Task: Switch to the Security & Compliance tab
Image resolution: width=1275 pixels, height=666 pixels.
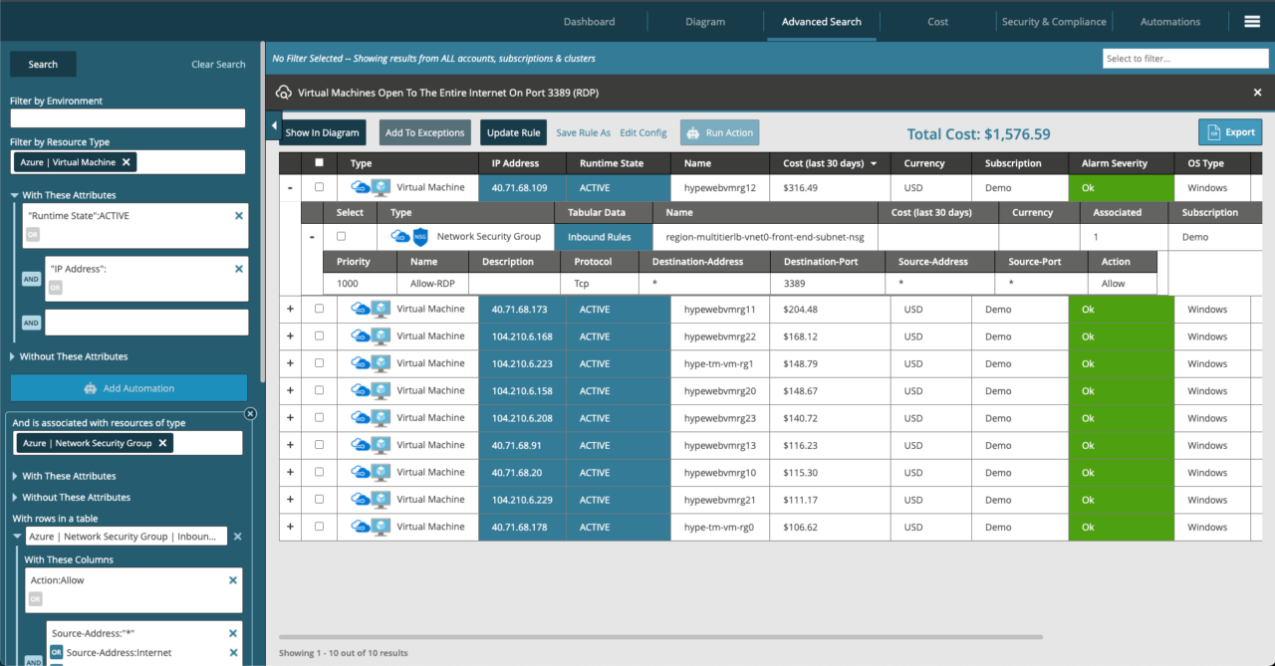Action: (1054, 21)
